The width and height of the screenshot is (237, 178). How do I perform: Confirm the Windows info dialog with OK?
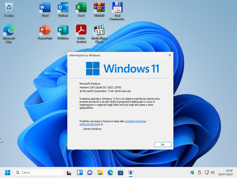[163, 144]
